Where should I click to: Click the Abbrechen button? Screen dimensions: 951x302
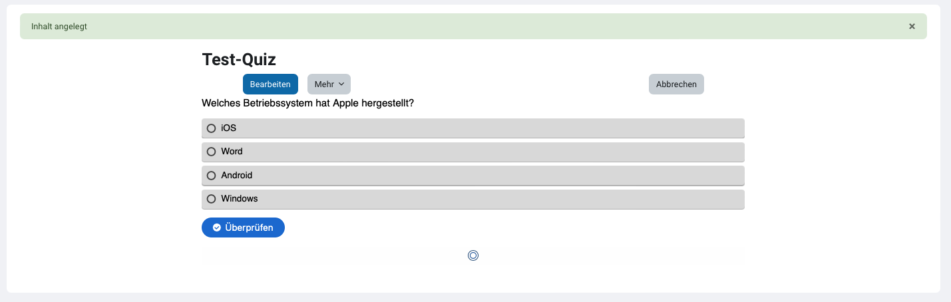(x=676, y=84)
